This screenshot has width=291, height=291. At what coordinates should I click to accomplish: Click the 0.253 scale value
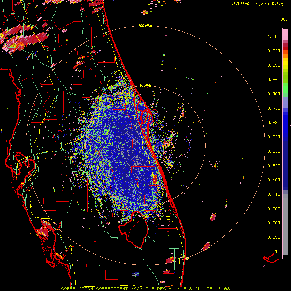coord(274,237)
